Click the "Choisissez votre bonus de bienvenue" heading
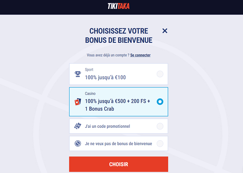This screenshot has width=243, height=173. 118,35
